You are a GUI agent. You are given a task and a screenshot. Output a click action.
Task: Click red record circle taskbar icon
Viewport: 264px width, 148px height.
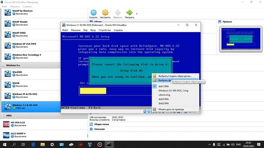click(x=100, y=144)
